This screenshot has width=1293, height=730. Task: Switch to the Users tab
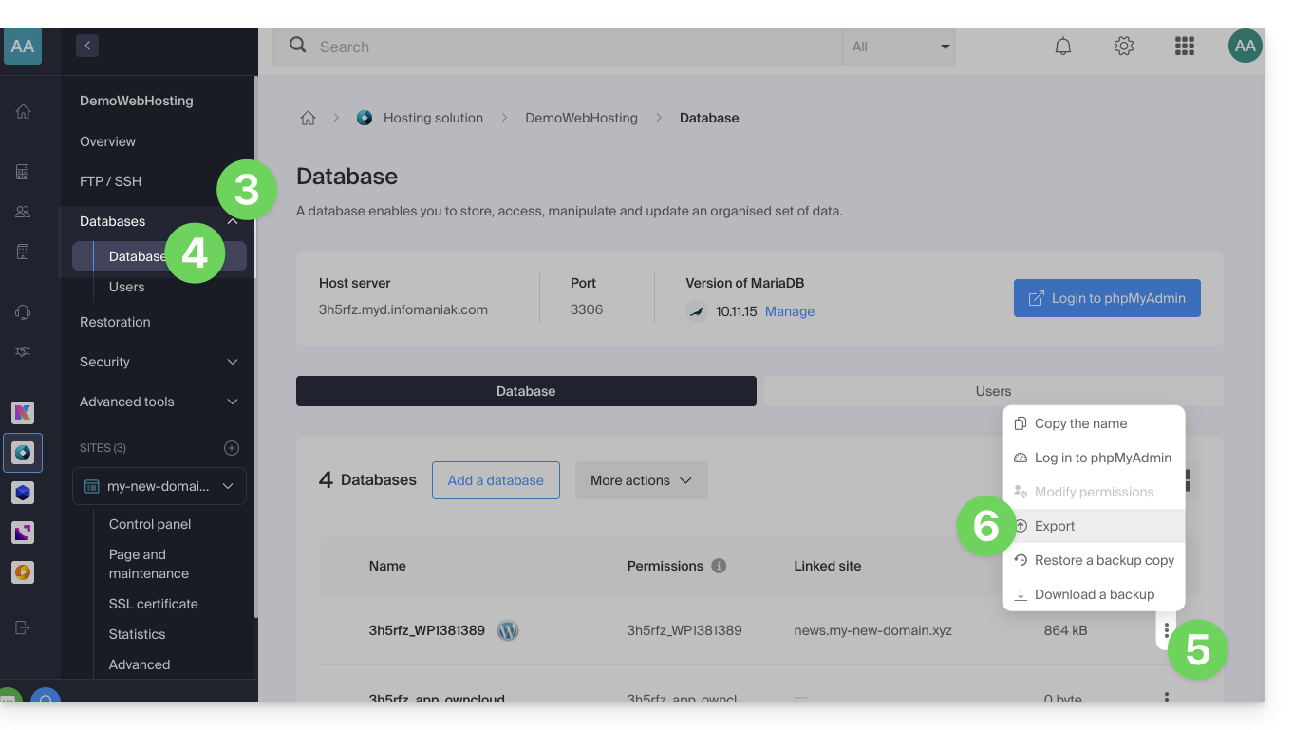[993, 391]
